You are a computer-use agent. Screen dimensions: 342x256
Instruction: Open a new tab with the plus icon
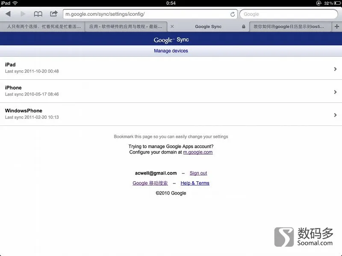pos(337,26)
